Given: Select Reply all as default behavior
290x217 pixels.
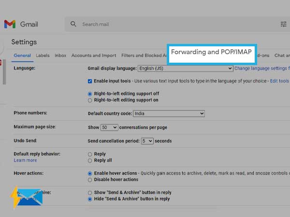Looking at the screenshot, I should 90,161.
